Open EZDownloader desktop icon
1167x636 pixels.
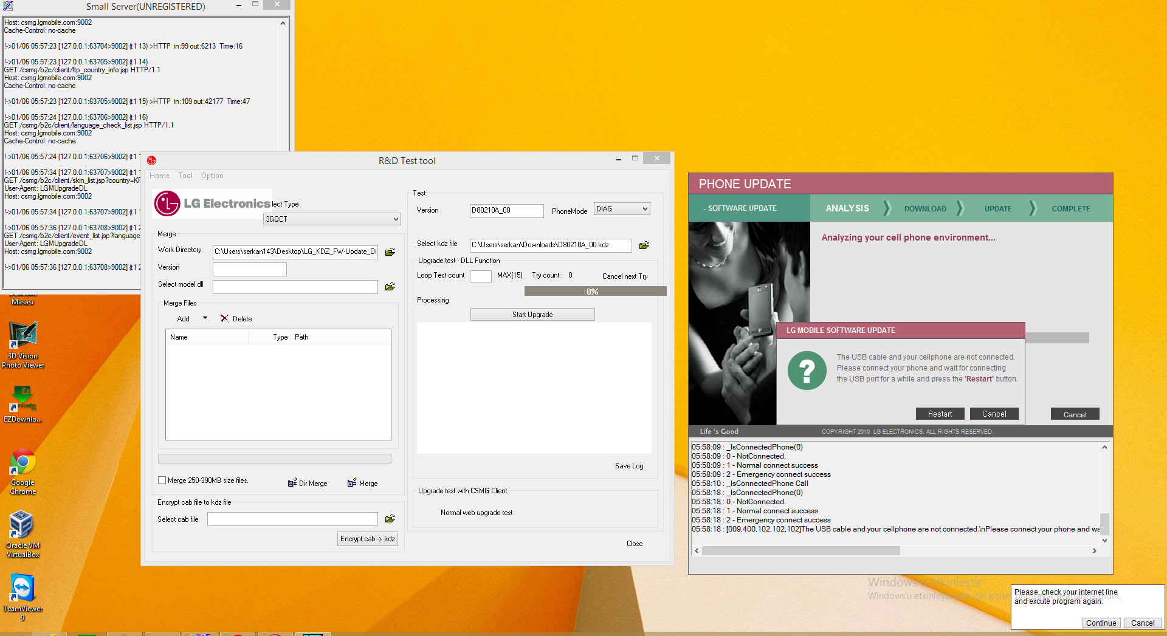coord(23,404)
